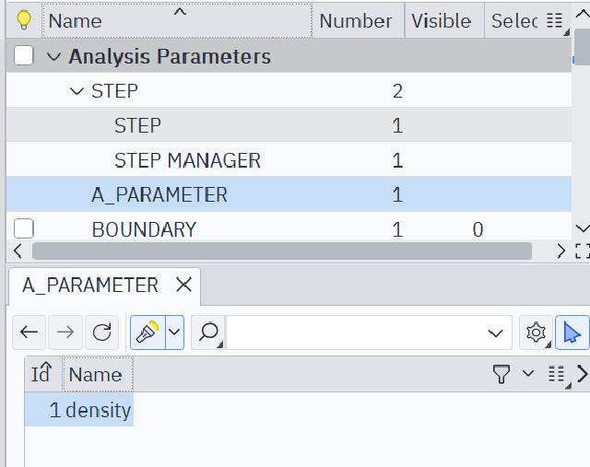The image size is (590, 467).
Task: Select the STEP MANAGER row
Action: (x=187, y=160)
